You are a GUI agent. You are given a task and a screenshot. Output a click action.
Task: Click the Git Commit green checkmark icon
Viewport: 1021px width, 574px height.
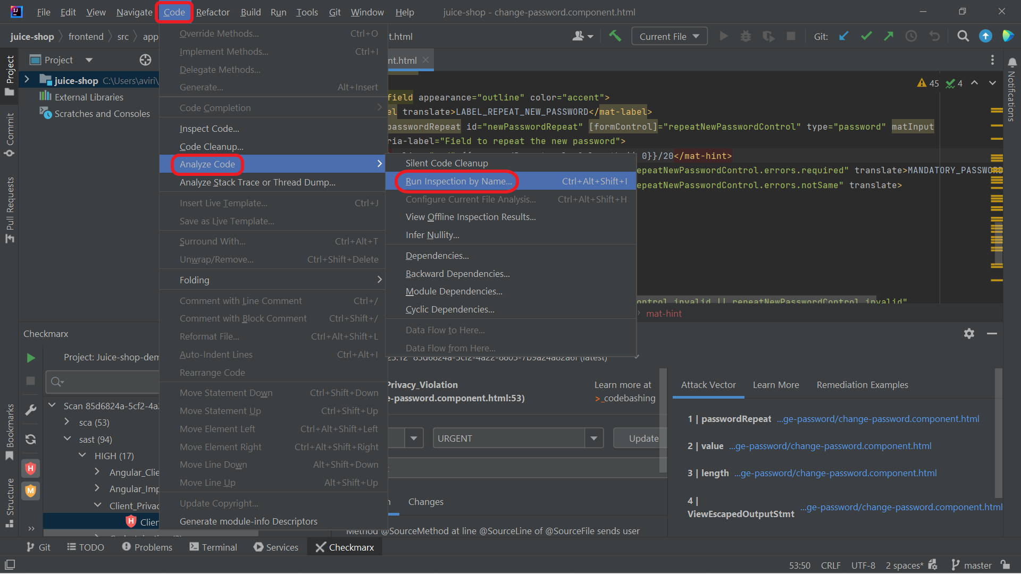click(x=866, y=36)
